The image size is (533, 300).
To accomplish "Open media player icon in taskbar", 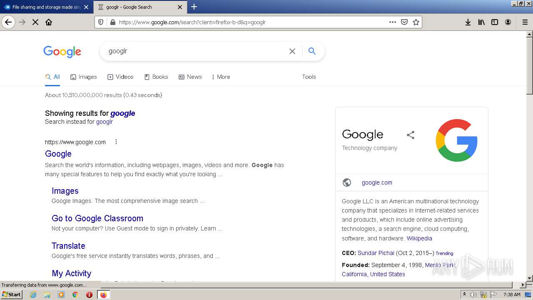I will (61, 295).
